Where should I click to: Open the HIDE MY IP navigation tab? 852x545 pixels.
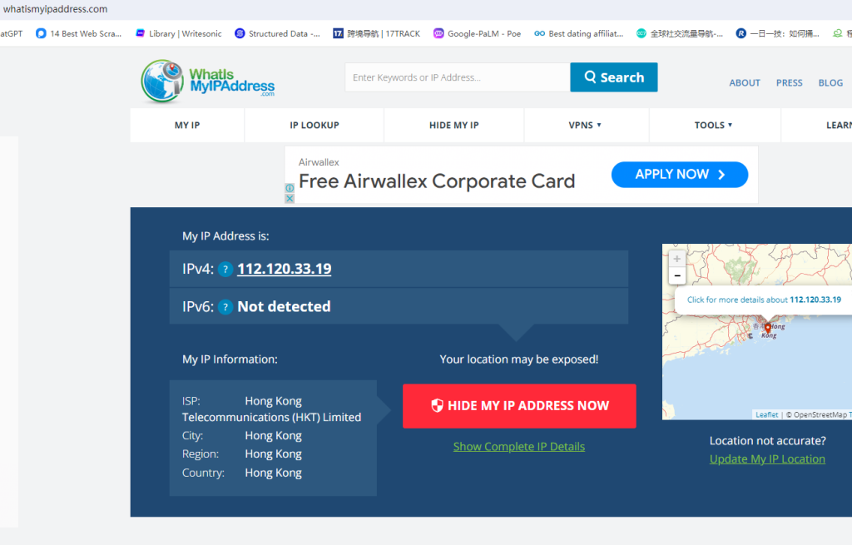click(453, 126)
